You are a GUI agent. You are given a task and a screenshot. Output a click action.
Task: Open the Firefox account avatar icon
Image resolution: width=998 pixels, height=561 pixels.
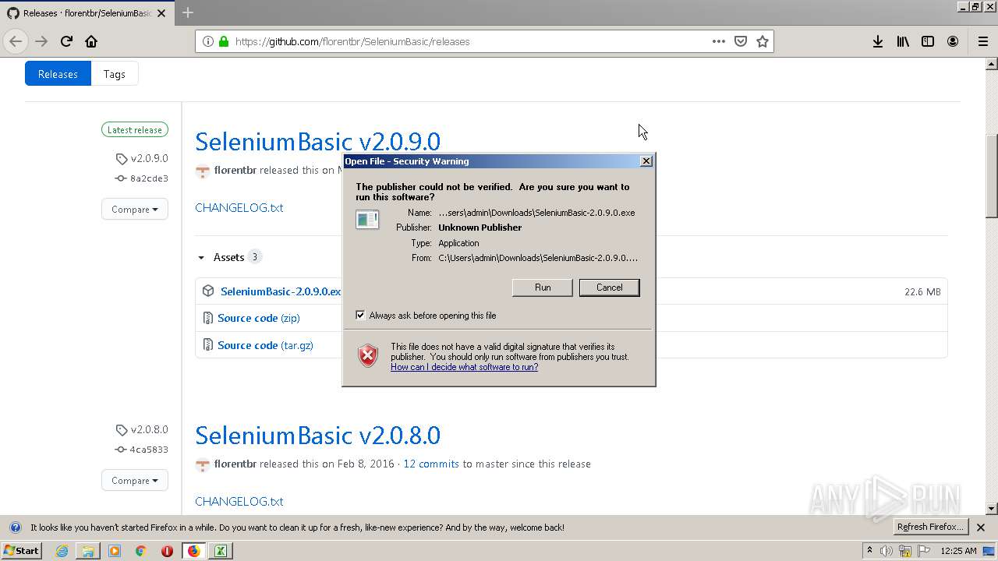point(953,41)
